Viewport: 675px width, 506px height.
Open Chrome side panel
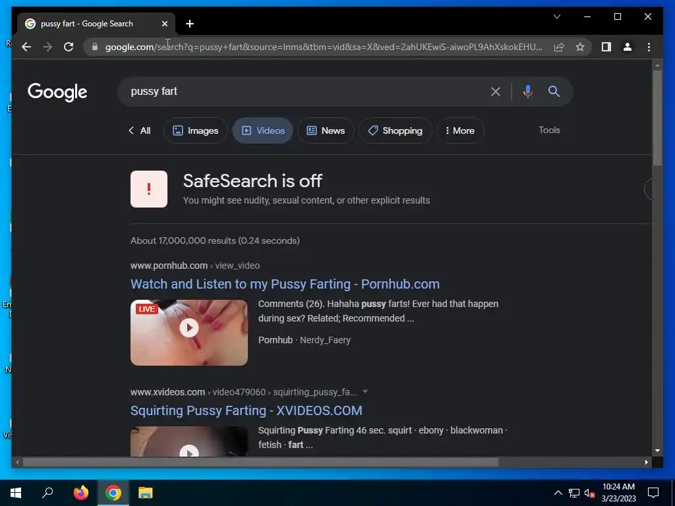click(x=606, y=47)
